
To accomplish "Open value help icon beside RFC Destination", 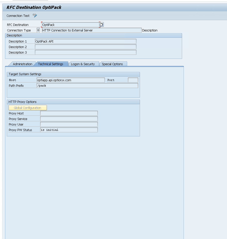I will pyautogui.click(x=102, y=25).
